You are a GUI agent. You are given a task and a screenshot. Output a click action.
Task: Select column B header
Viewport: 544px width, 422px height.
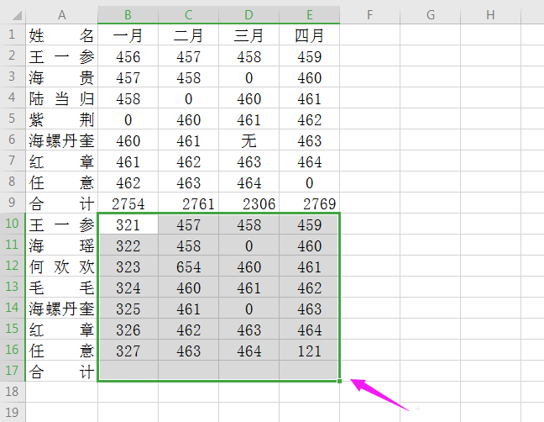pos(128,15)
